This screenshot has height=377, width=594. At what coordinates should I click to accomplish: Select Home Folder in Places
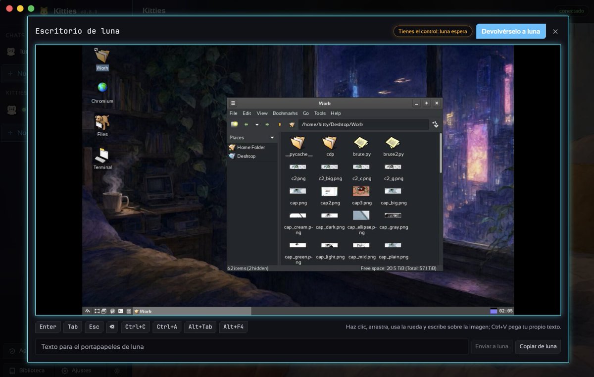[251, 147]
